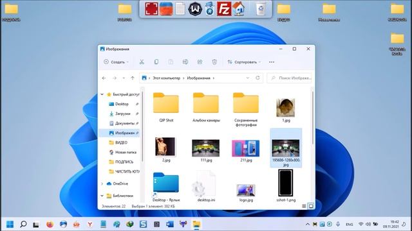Screen dimensions: 412x231
Task: Click the Share icon in Explorer toolbar
Action: click(x=200, y=62)
